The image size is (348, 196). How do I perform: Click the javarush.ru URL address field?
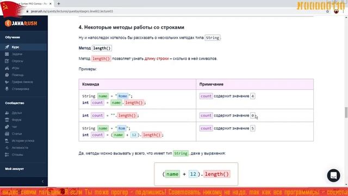tap(72, 11)
